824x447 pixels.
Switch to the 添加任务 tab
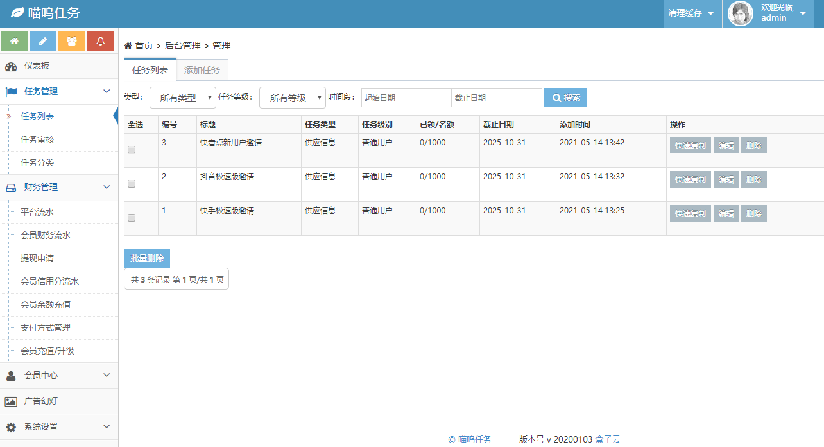coord(202,70)
